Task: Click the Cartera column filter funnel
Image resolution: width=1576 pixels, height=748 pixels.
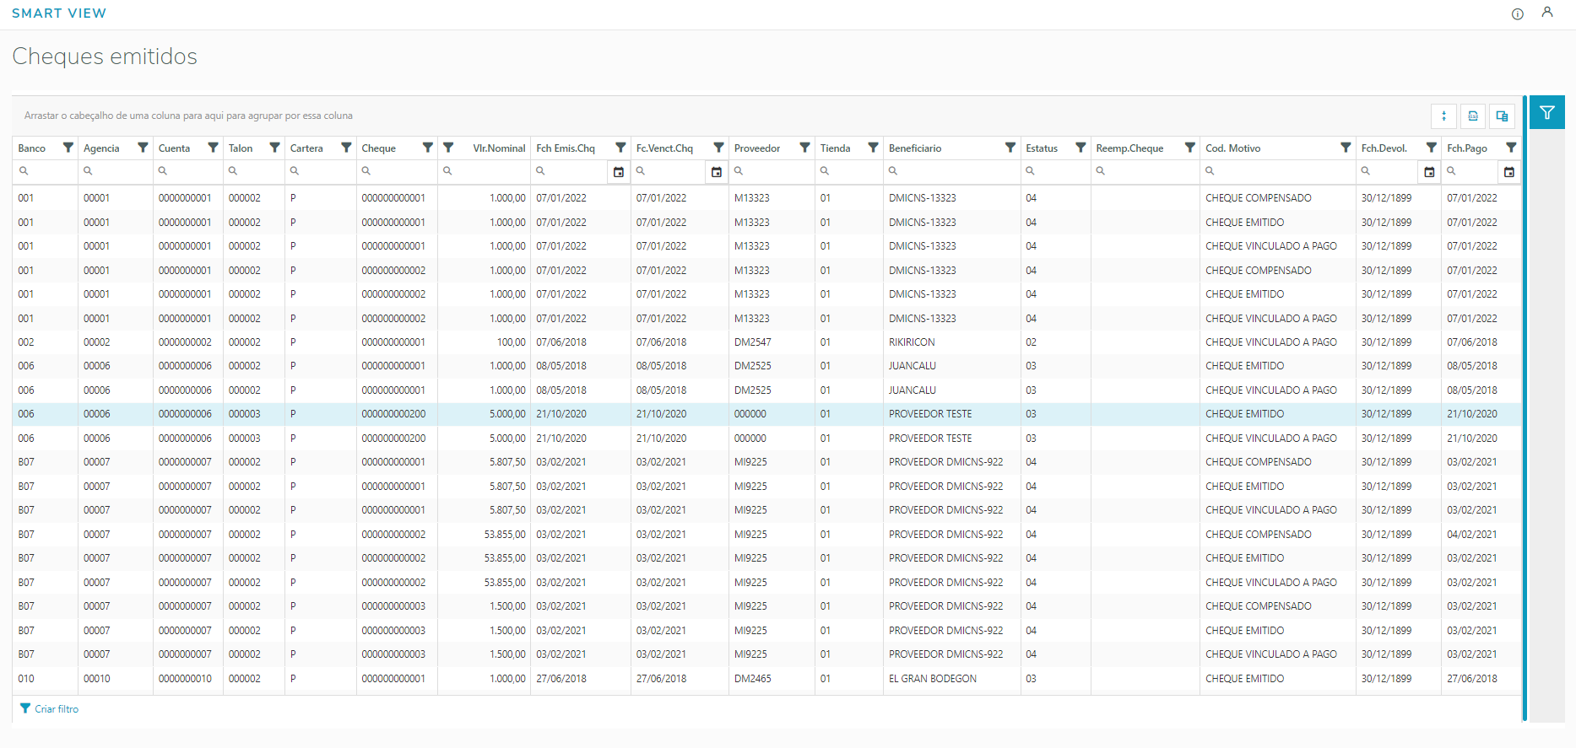Action: (346, 148)
